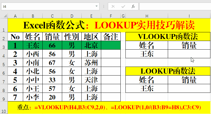Select row 2 header
Image resolution: width=211 pixels, height=114 pixels.
(4, 37)
